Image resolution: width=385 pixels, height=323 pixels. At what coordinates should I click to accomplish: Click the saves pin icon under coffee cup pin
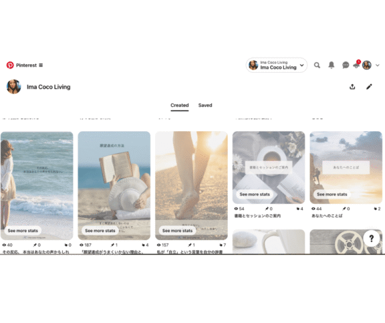point(267,209)
